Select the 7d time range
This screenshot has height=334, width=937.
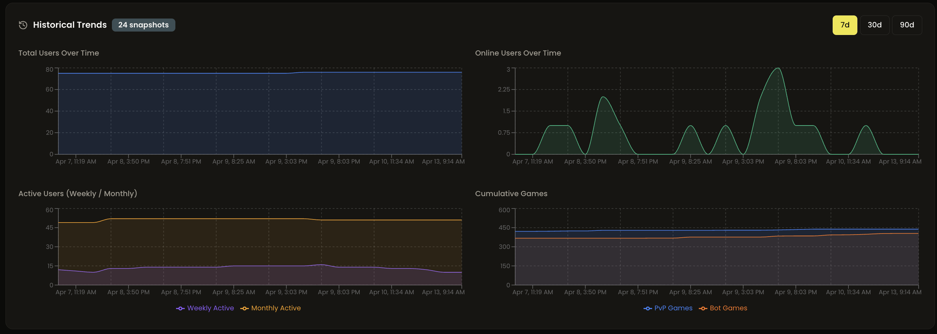point(845,25)
